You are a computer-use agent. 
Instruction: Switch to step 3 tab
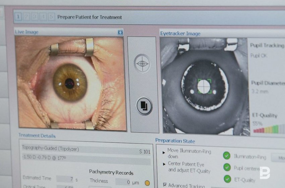[x=35, y=17]
